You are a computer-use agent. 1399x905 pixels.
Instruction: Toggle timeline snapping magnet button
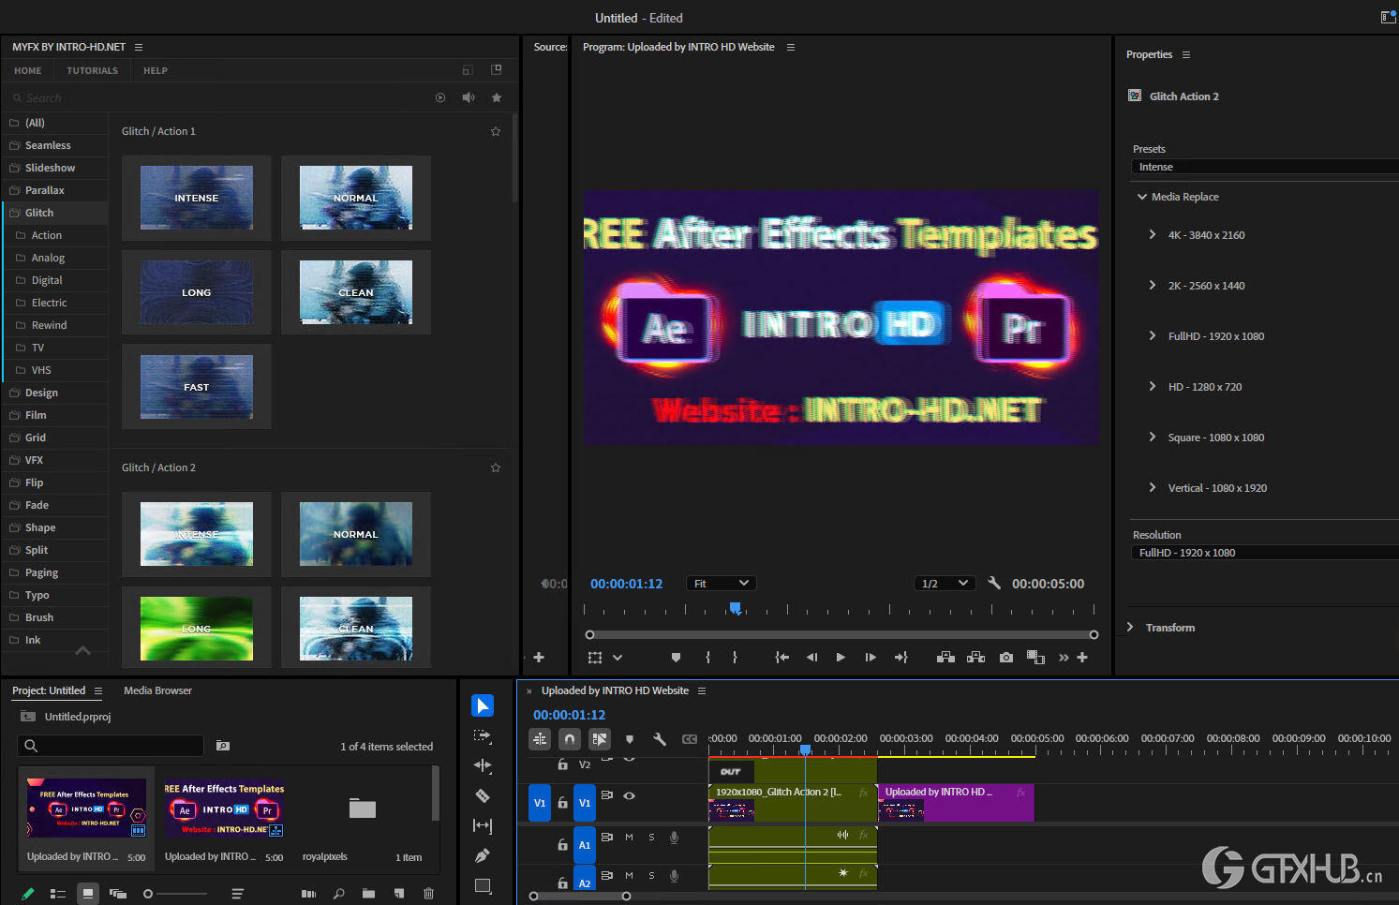570,739
